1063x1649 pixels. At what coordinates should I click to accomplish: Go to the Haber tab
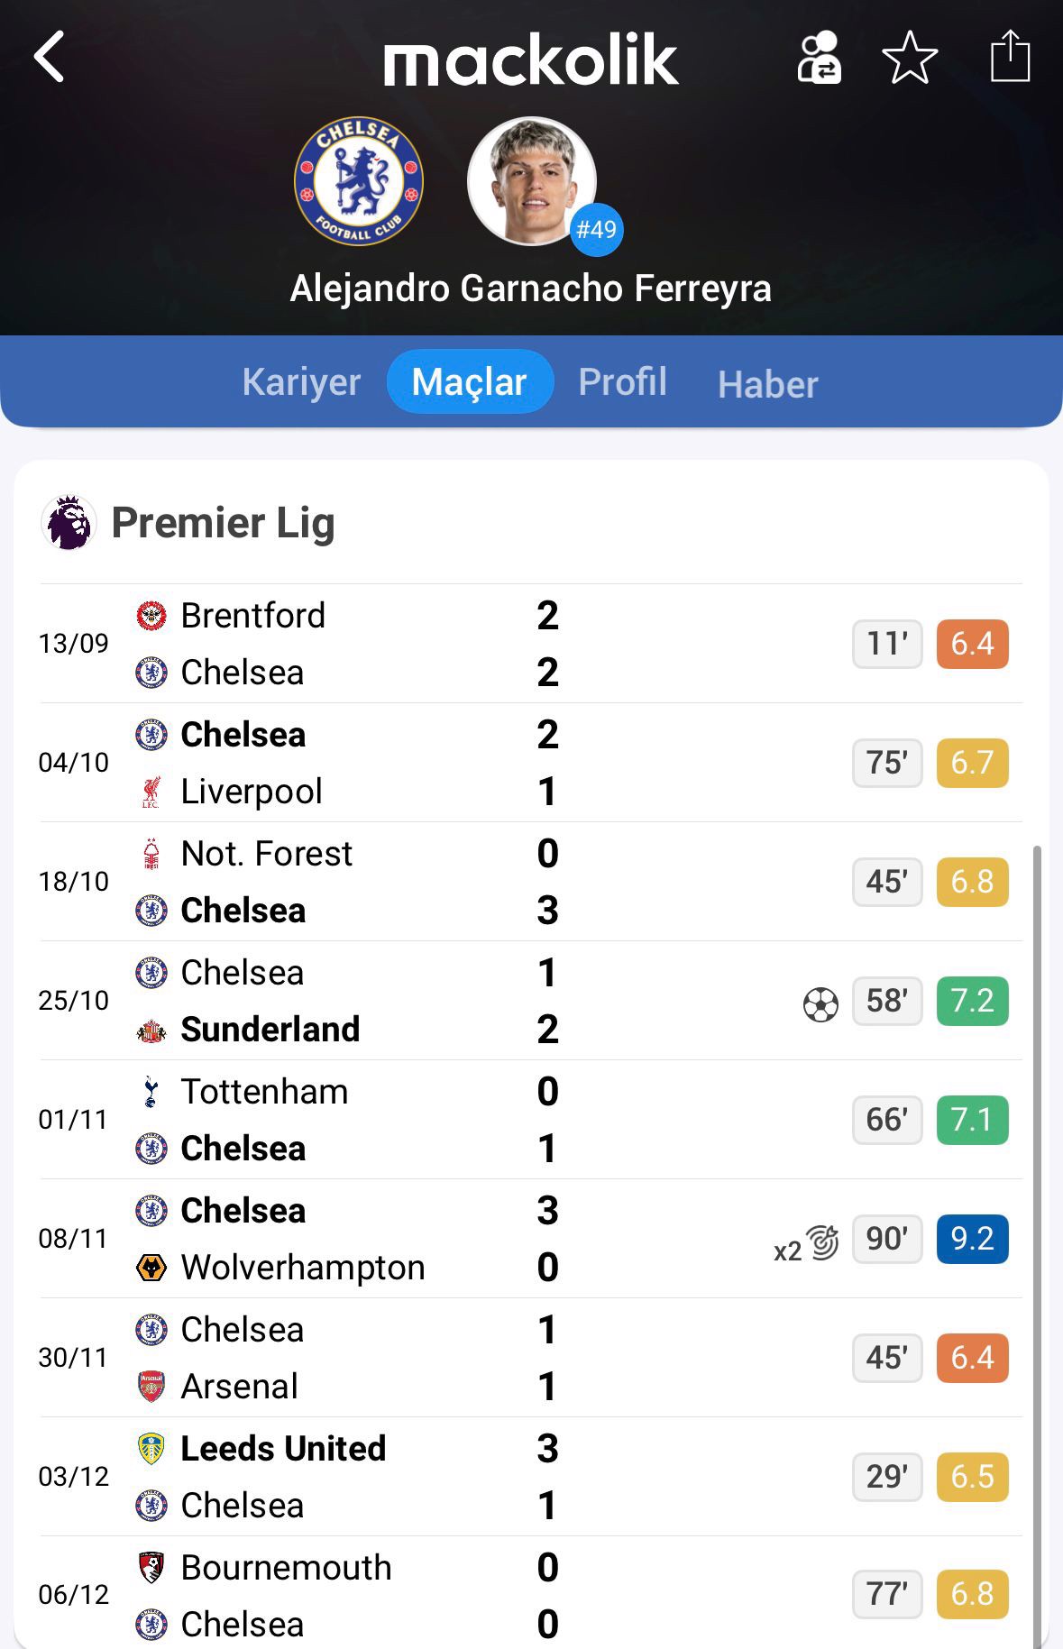point(767,384)
